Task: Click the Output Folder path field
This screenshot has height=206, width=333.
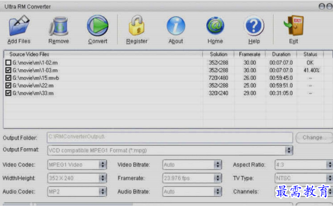Action: tap(170, 137)
